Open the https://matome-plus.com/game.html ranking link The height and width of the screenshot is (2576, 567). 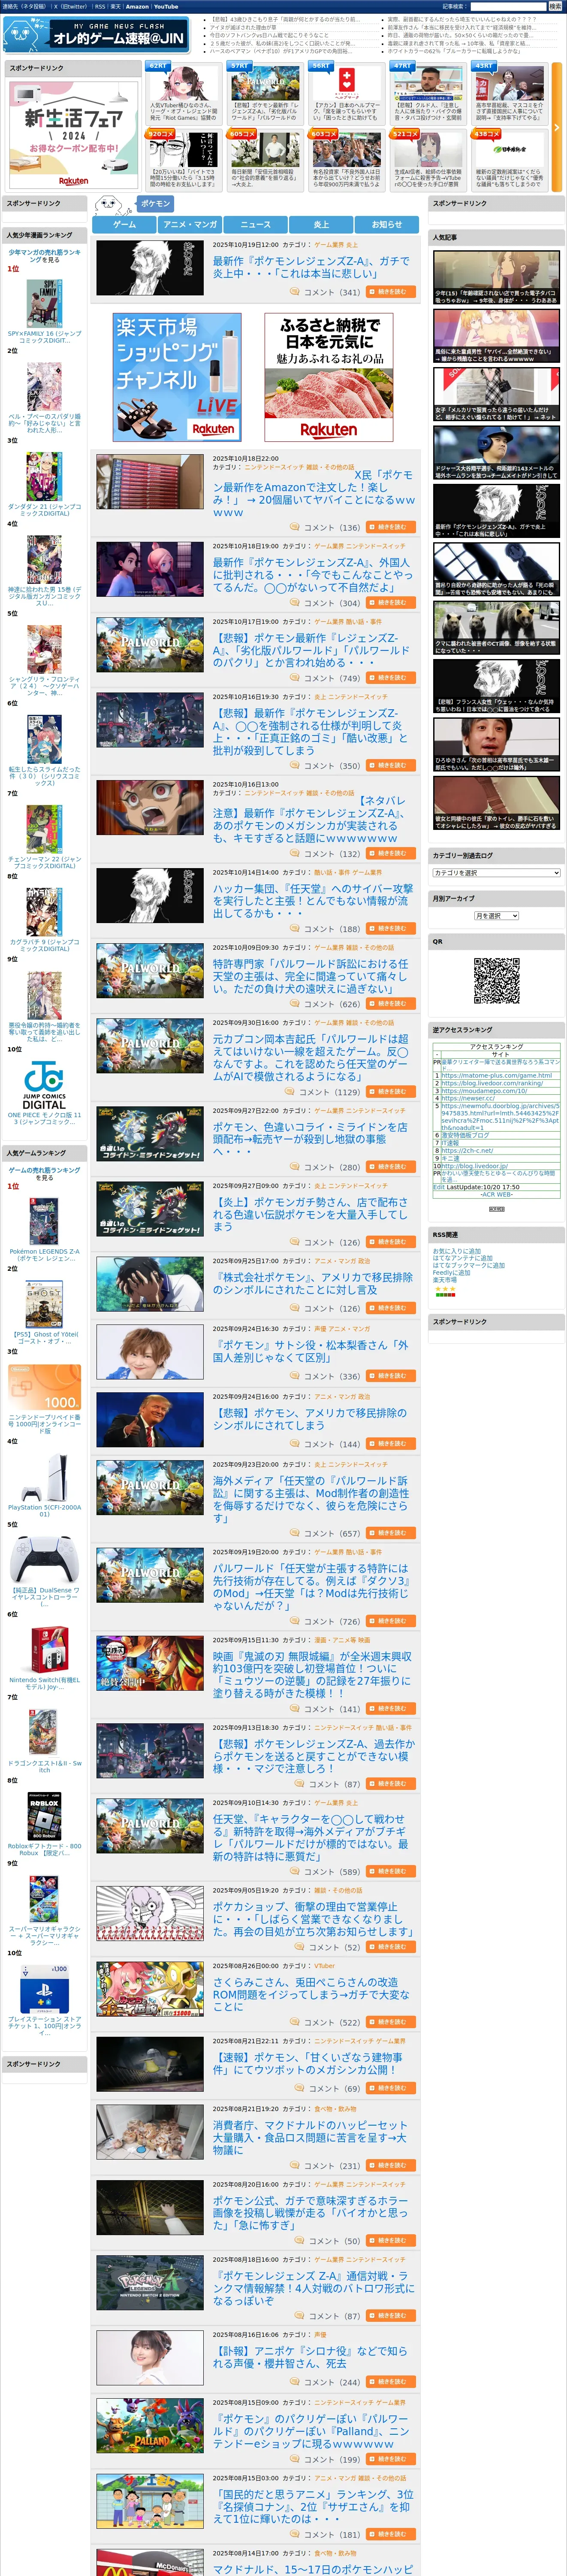coord(496,1076)
